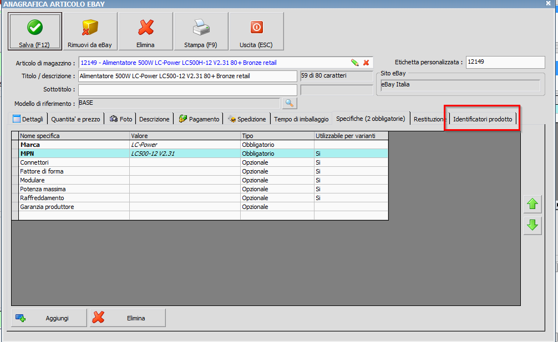Click the Aggiungi button below the table

pos(49,318)
